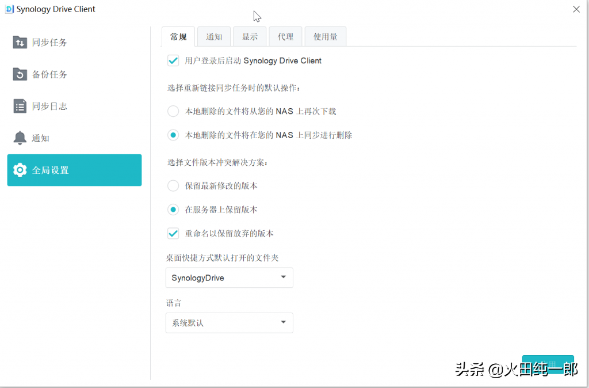Select radio 保留最新修改的版本
Screen dimensions: 589x388
pyautogui.click(x=173, y=186)
